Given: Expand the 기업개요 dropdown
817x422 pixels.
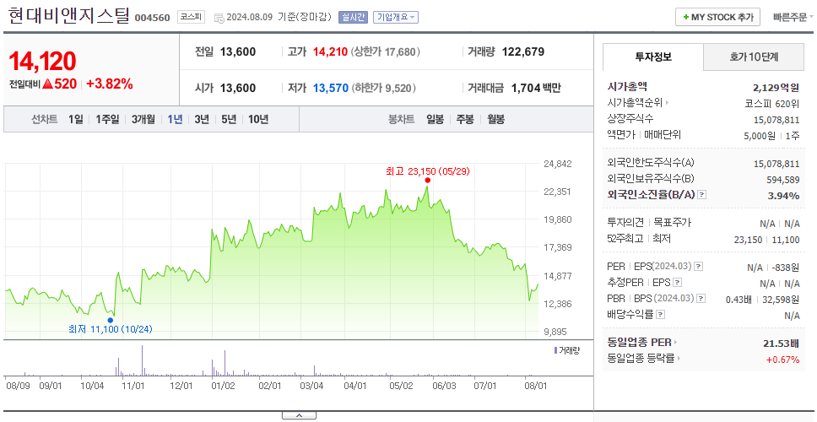Looking at the screenshot, I should (396, 17).
